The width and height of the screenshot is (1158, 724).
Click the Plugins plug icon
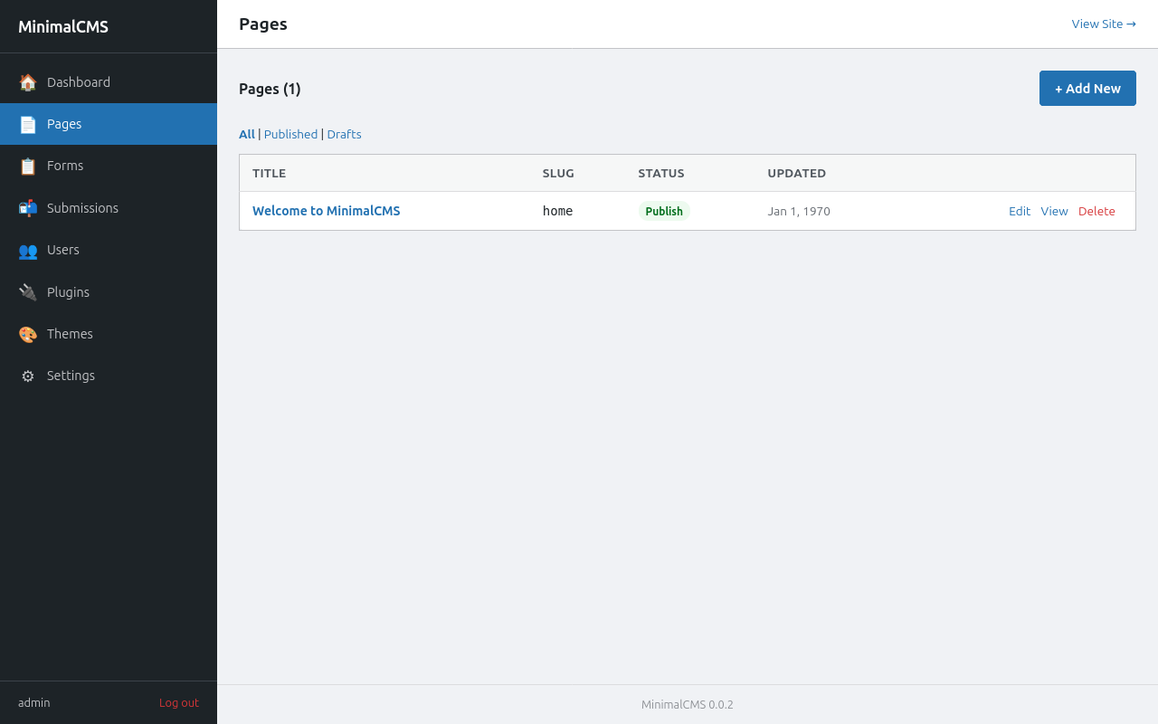coord(28,292)
